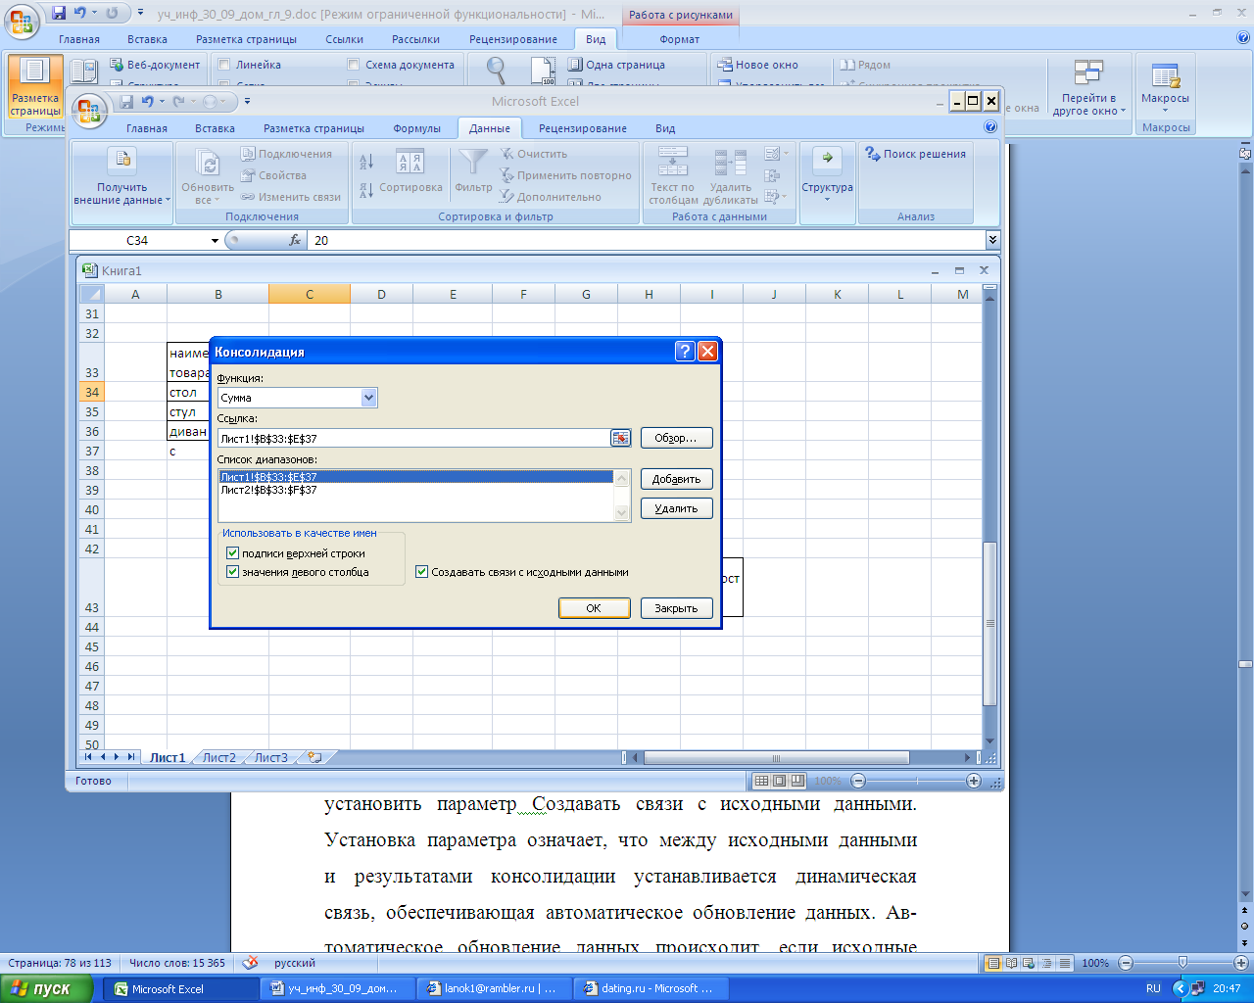
Task: Open the Name Box dropdown arrow
Action: point(215,240)
